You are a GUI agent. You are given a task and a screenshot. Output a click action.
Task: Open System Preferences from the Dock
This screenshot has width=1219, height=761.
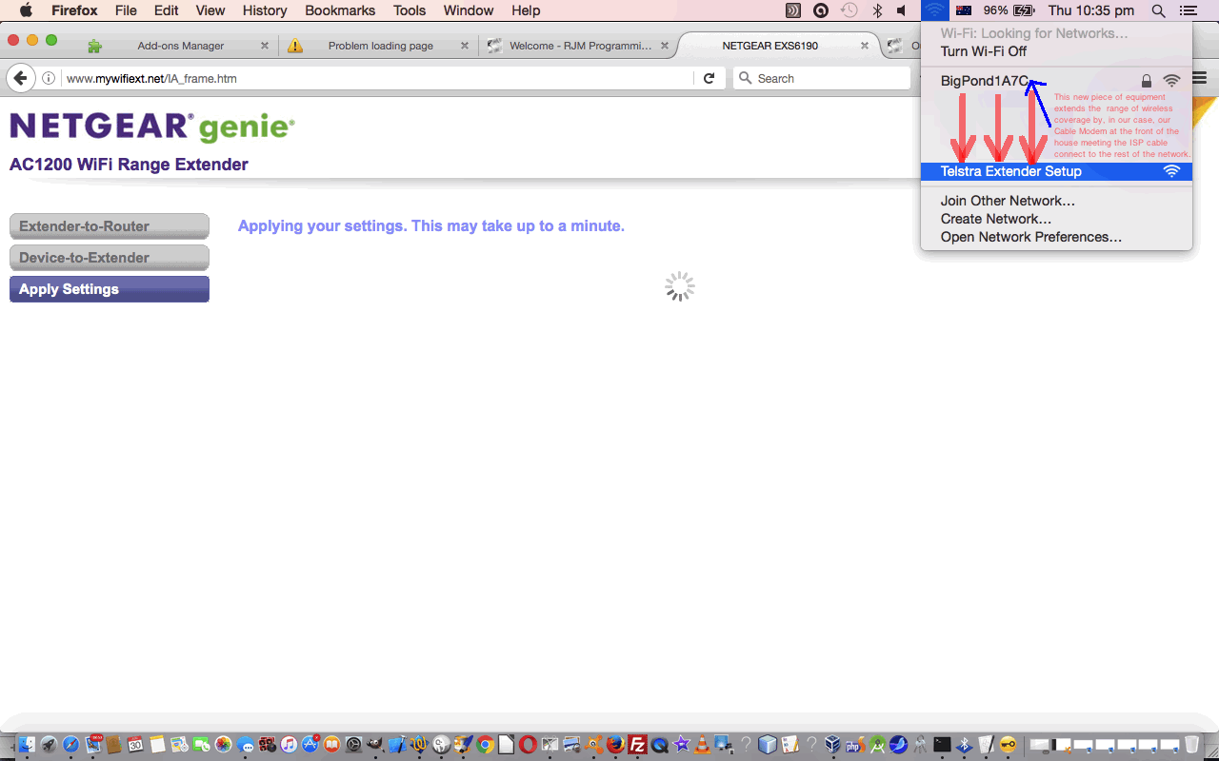353,745
